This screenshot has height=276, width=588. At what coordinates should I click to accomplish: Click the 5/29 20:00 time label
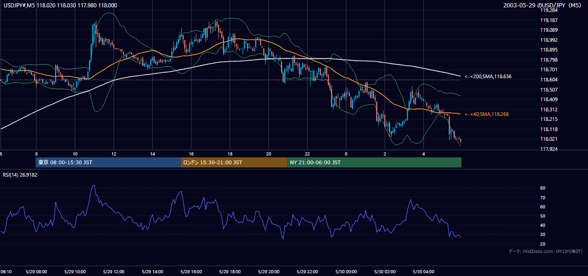(x=269, y=272)
